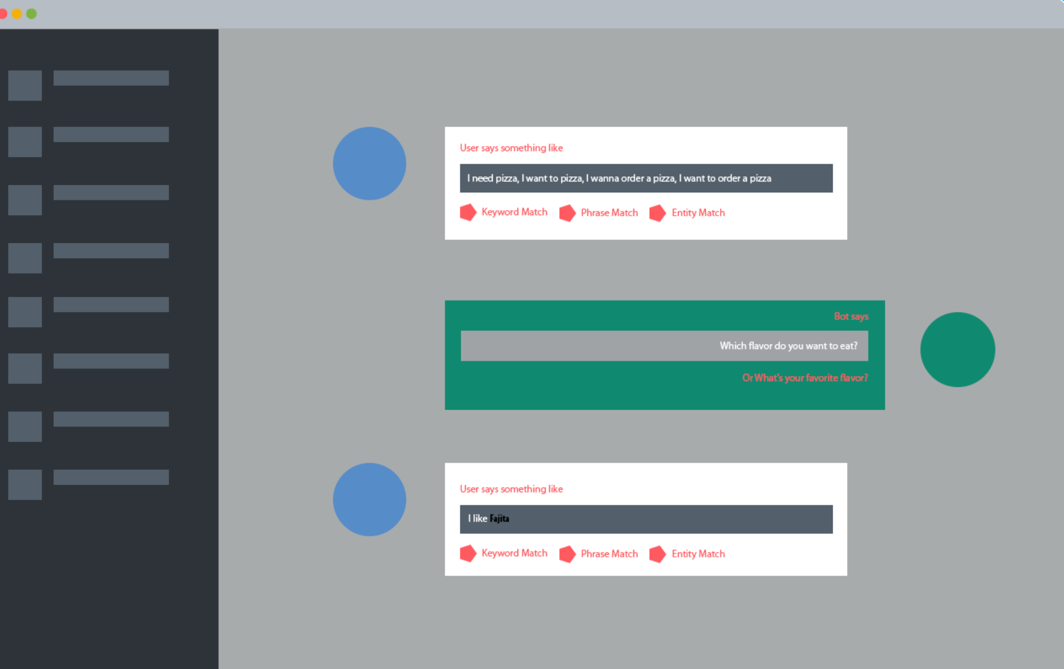The width and height of the screenshot is (1064, 669).
Task: Click Keyword Match pentagon in first user card
Action: point(468,212)
